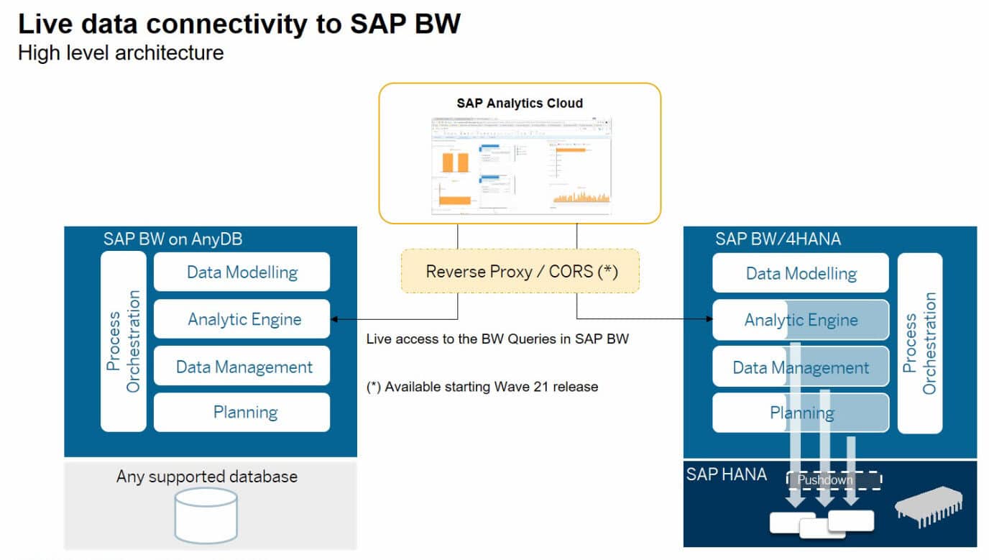
Task: Click the 'Any supported database' label
Action: click(x=207, y=476)
